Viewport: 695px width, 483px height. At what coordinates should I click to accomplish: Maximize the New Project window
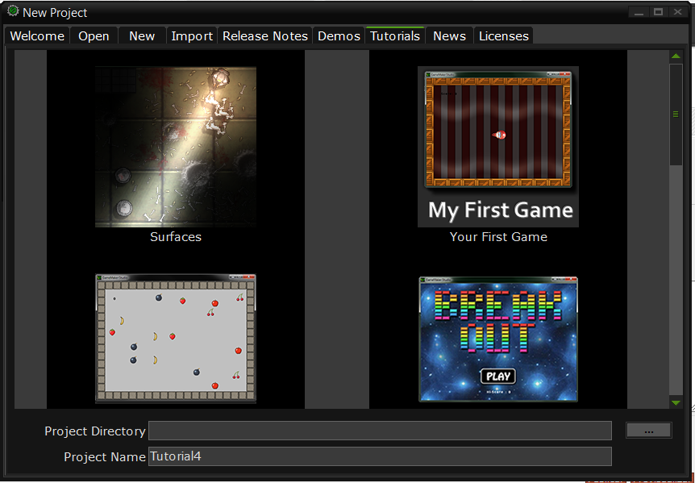click(658, 12)
